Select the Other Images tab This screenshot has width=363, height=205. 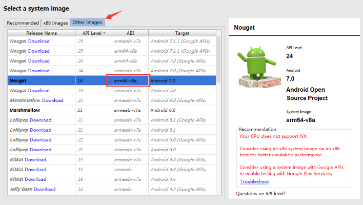point(87,23)
